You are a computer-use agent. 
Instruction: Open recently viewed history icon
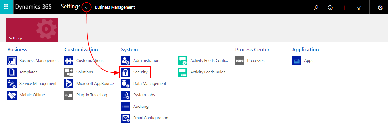pyautogui.click(x=330, y=8)
